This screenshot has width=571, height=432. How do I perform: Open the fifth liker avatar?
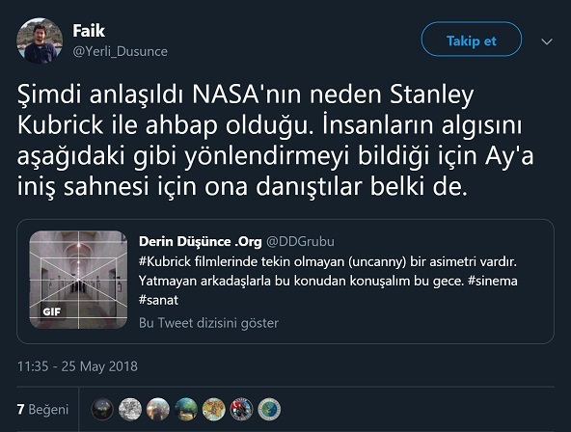(214, 410)
